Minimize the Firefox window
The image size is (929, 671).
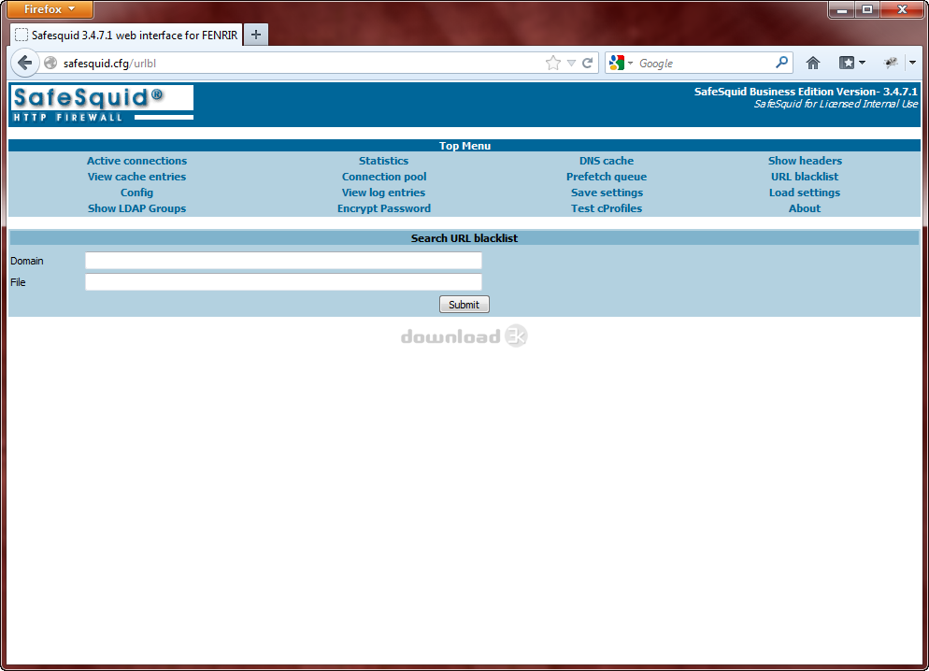tap(841, 9)
